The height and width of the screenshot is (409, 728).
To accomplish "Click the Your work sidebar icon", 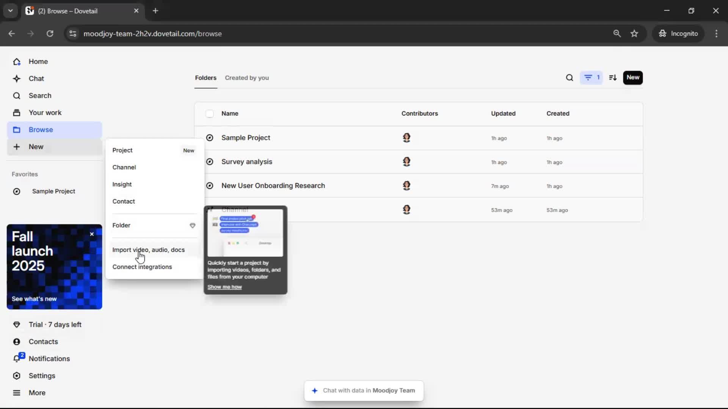I will (17, 112).
